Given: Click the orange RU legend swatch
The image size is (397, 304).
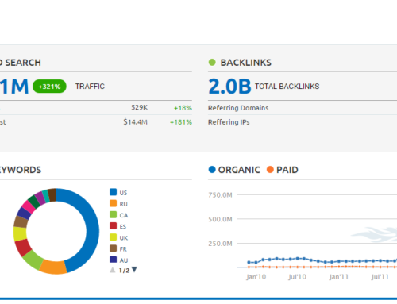Looking at the screenshot, I should [113, 203].
